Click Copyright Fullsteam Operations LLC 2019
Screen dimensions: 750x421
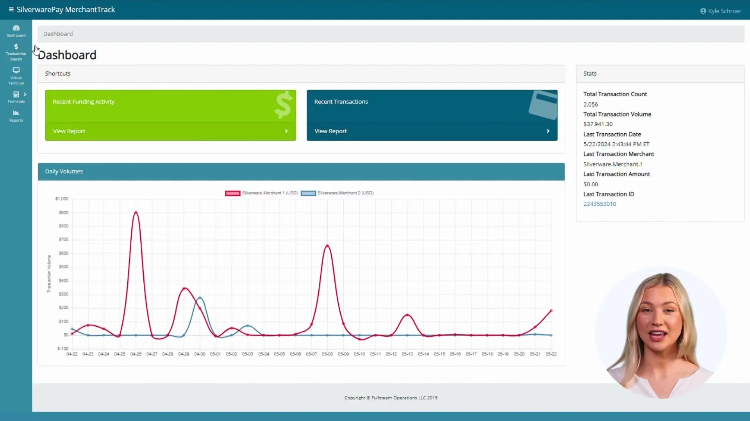[391, 398]
